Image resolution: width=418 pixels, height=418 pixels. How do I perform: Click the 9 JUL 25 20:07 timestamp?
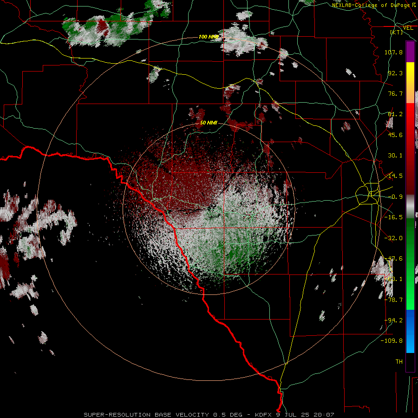(x=305, y=415)
